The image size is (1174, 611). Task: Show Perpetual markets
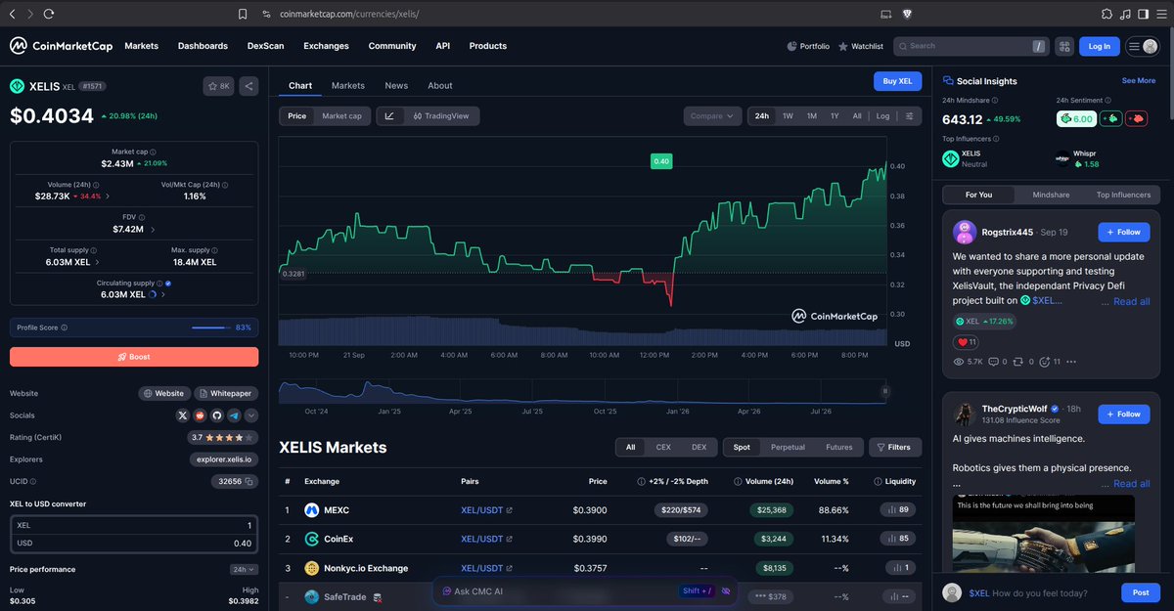[788, 447]
